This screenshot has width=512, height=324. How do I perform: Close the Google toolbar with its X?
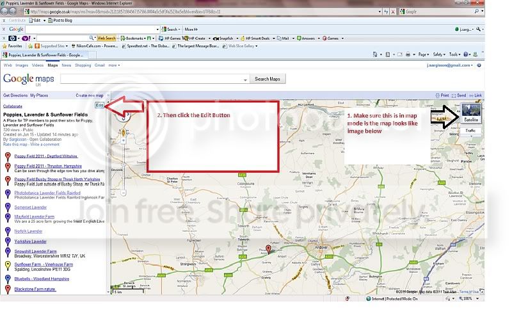click(x=4, y=29)
